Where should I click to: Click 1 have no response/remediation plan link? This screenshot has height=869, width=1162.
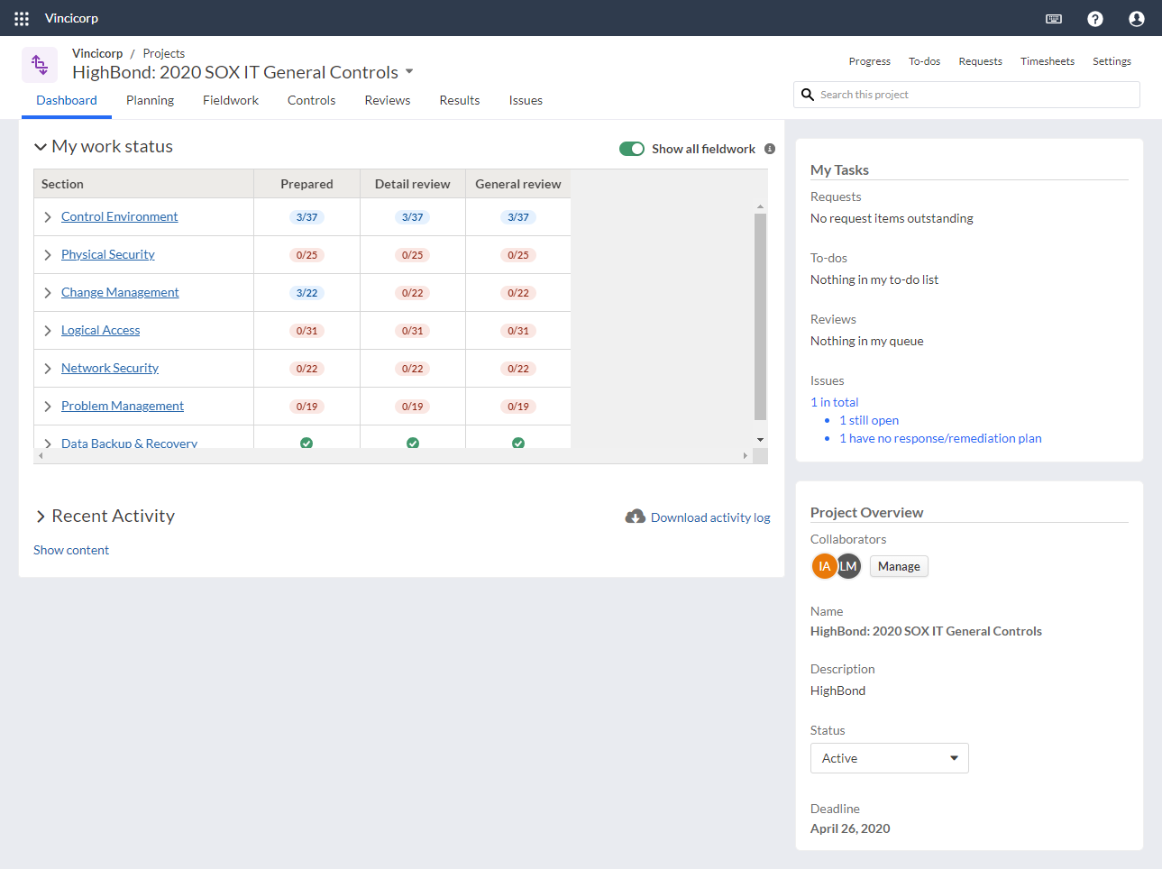[x=940, y=438]
